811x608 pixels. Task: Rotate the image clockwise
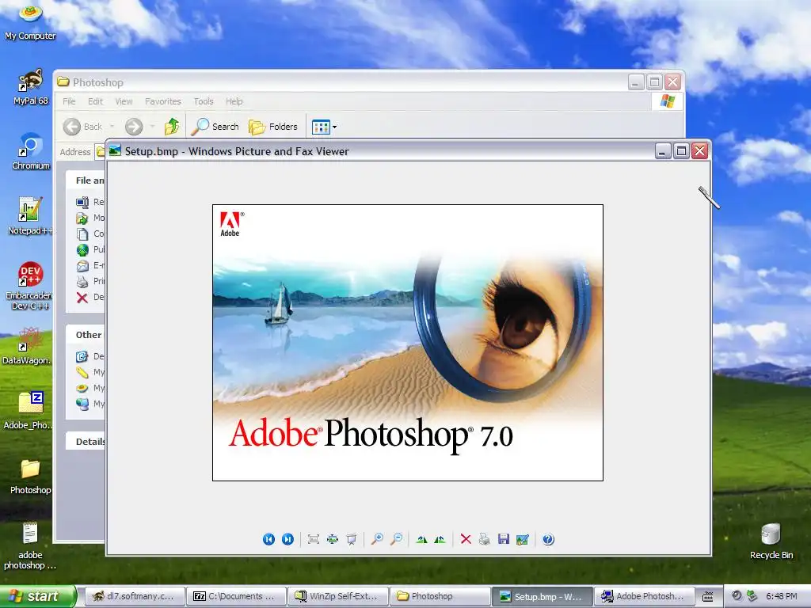[x=421, y=539]
